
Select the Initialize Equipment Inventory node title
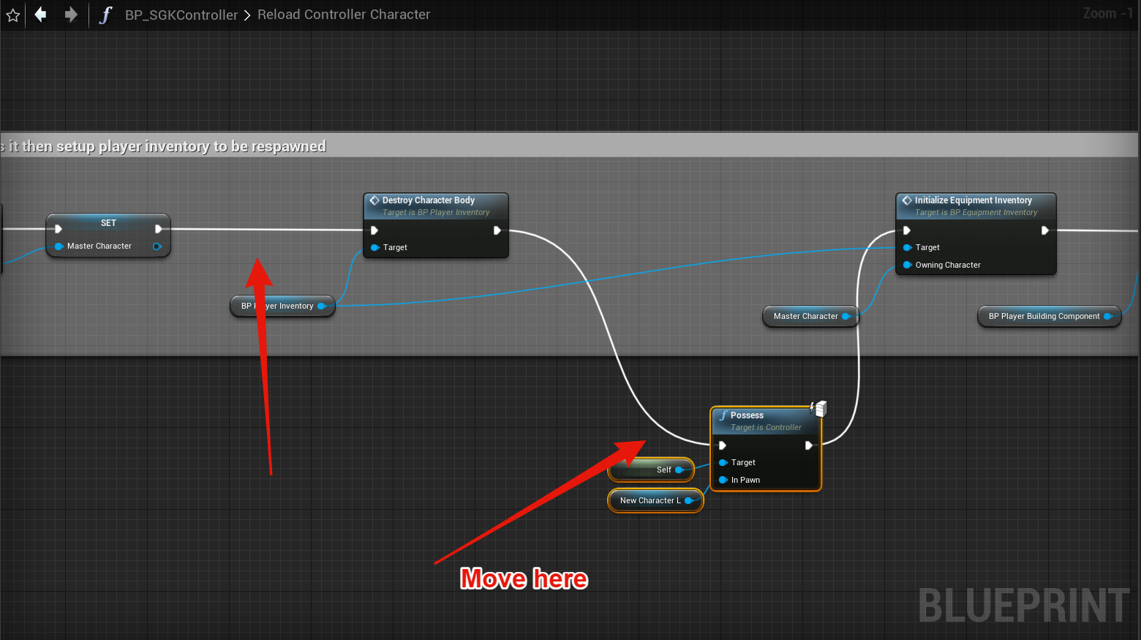click(x=973, y=200)
